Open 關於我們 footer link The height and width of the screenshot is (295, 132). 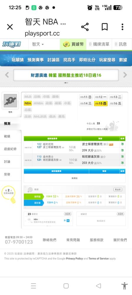(x=120, y=240)
